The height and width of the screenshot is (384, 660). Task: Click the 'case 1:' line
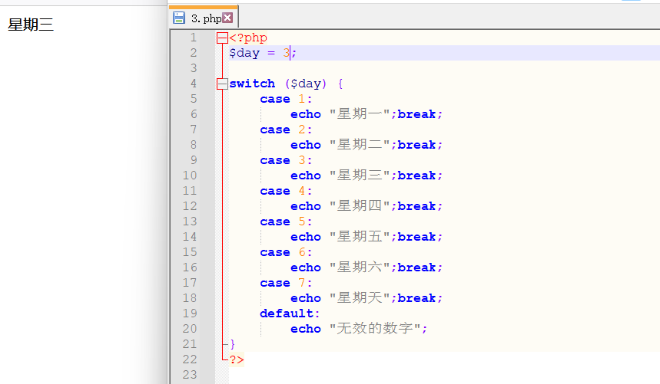286,99
